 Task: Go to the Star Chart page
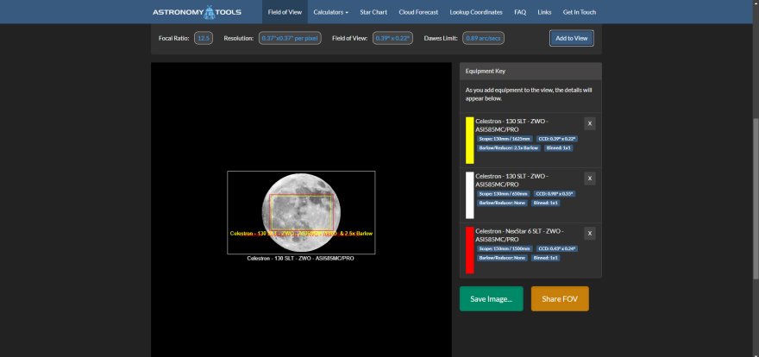click(x=373, y=13)
